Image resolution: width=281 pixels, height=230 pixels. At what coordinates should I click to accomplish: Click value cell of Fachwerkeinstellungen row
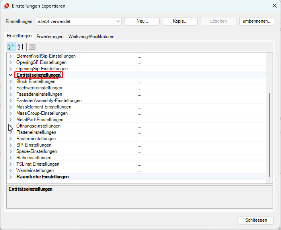(201, 88)
